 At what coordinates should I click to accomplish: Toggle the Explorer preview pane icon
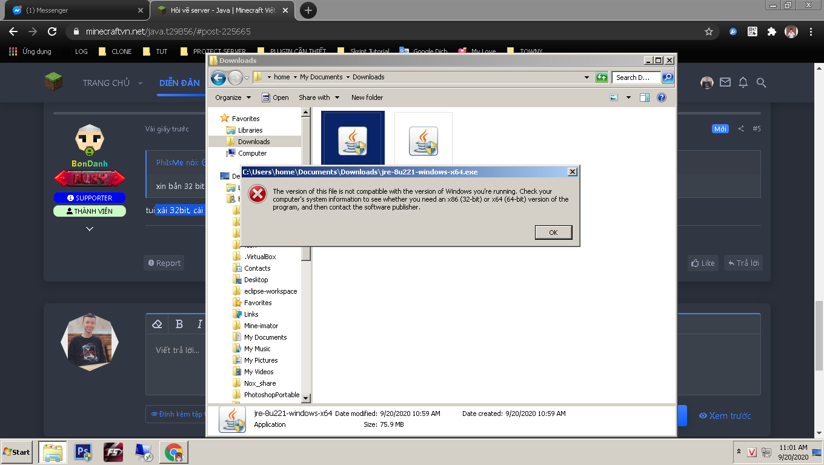click(x=645, y=97)
